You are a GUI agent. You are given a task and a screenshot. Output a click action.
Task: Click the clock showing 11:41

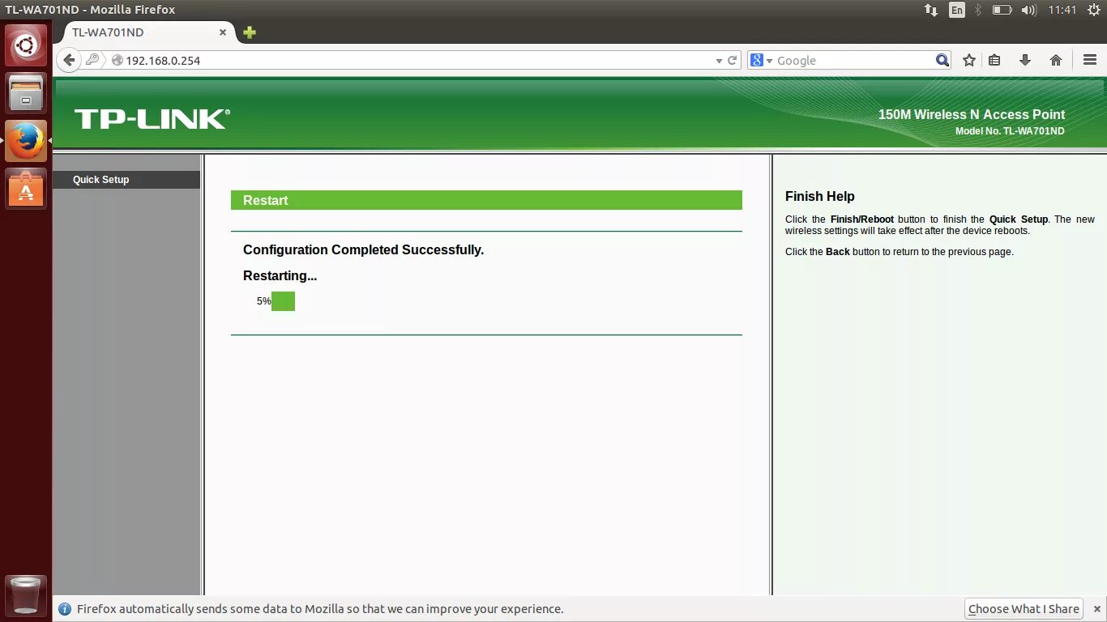[1062, 10]
